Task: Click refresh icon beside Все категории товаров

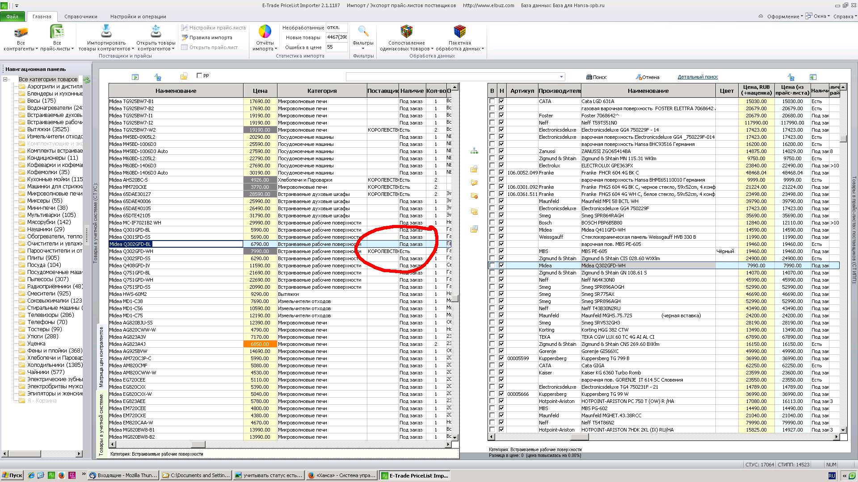Action: click(x=87, y=80)
